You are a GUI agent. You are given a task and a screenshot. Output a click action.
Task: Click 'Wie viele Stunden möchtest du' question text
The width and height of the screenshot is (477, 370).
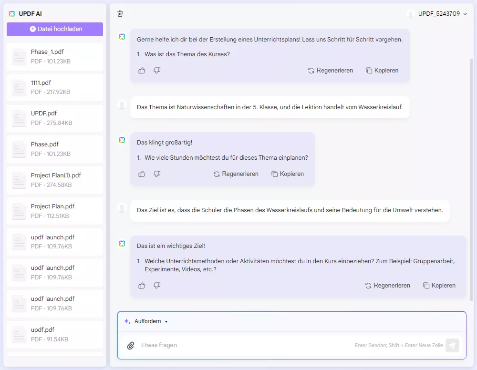226,158
